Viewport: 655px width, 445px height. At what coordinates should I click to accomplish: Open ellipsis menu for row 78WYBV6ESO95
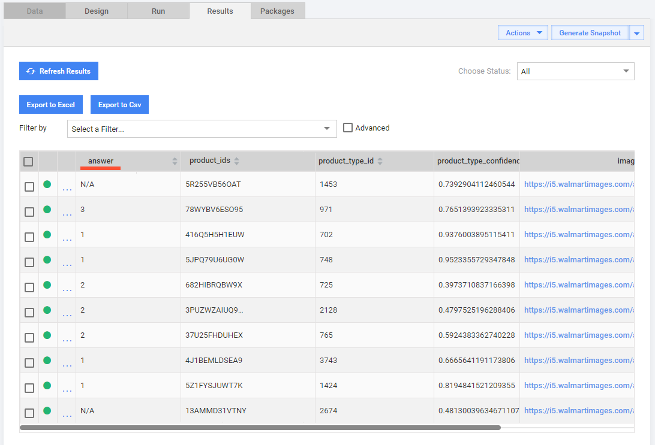67,215
